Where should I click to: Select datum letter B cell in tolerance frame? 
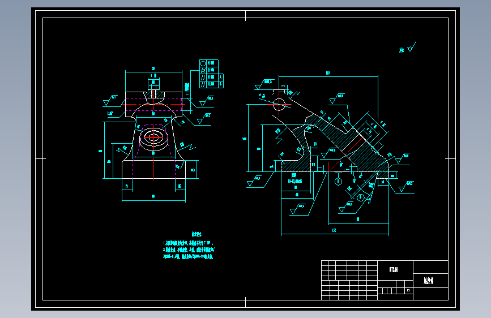tap(221, 84)
